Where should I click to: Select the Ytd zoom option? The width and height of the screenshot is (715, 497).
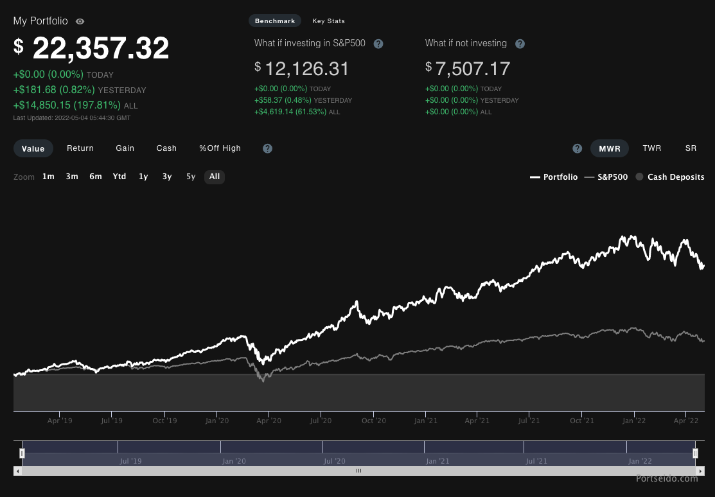point(119,177)
